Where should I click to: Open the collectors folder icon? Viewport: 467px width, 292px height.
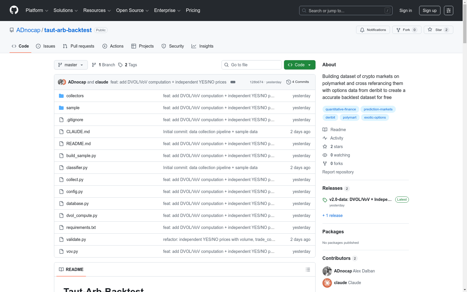(61, 96)
